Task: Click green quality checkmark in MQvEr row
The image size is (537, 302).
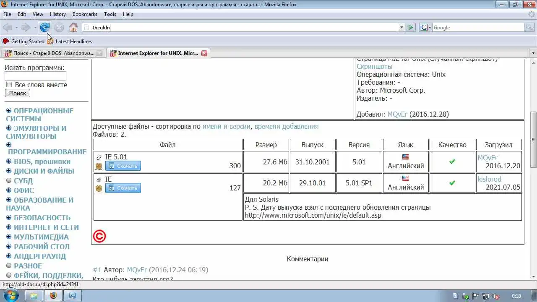Action: click(452, 161)
